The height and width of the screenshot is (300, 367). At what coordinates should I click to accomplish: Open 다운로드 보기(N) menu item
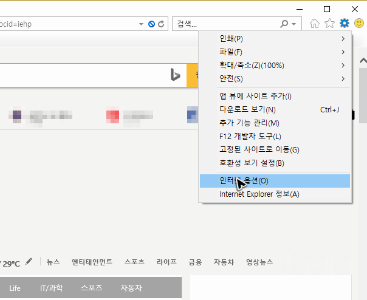pos(275,109)
